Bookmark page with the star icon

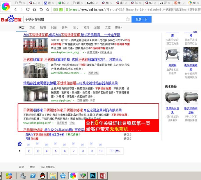[x=48, y=9]
